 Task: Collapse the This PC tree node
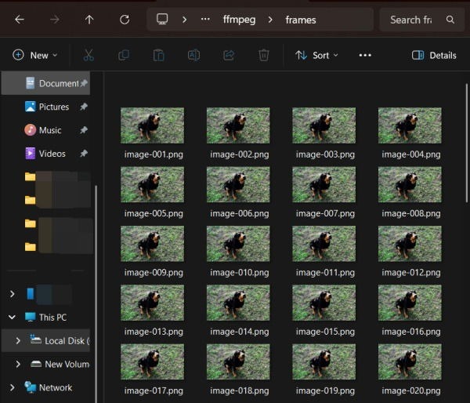[x=12, y=317]
